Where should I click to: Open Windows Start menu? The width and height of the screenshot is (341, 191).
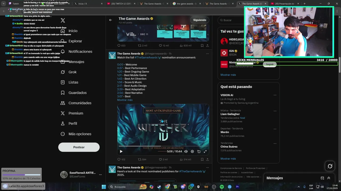[x=104, y=187]
